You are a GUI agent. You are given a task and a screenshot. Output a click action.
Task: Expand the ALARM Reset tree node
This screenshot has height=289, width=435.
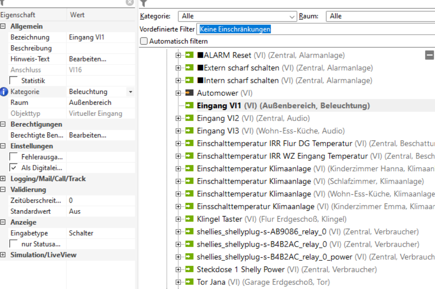tap(178, 55)
